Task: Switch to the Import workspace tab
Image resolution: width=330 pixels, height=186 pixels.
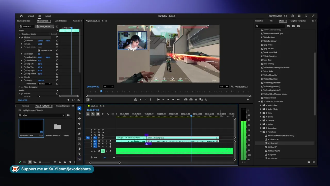Action: (31, 16)
